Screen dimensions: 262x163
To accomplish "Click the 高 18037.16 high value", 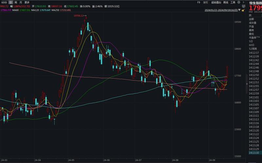I will pos(55,6).
